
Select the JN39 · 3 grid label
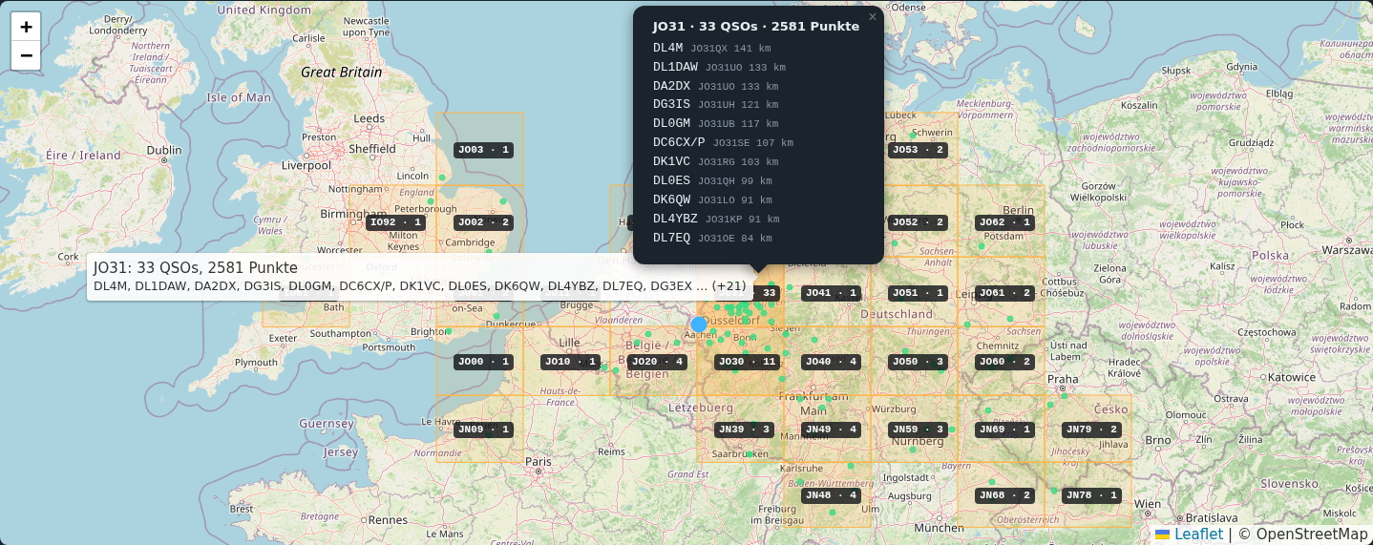[x=744, y=430]
